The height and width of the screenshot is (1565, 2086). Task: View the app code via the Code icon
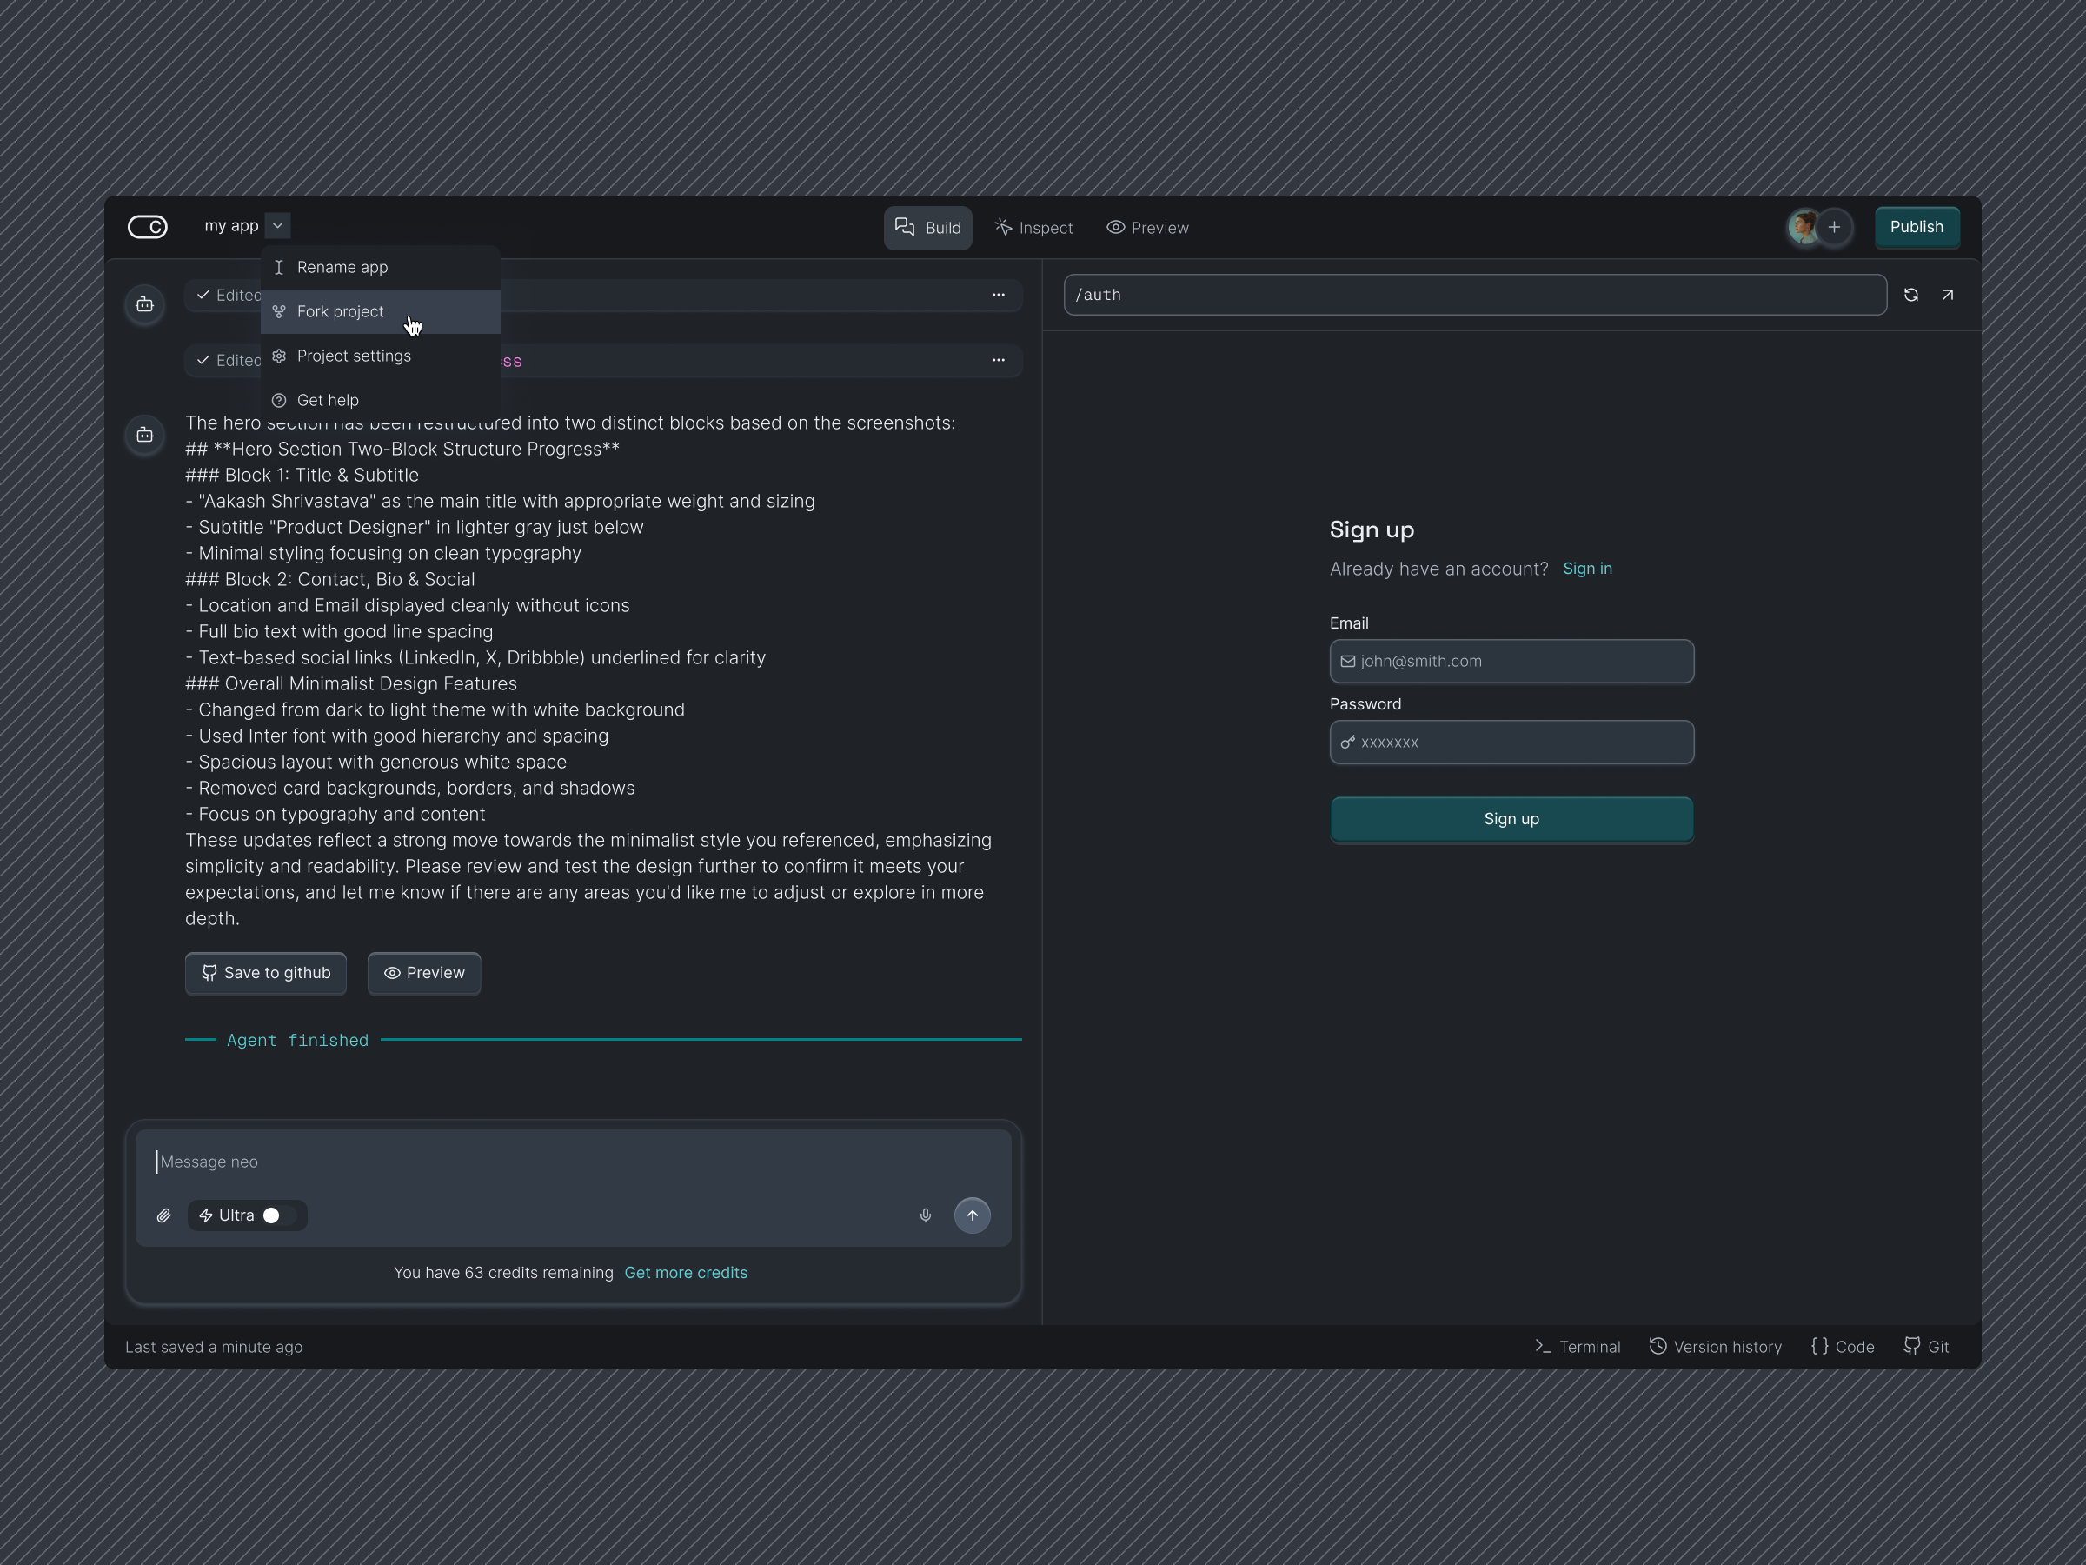(1843, 1346)
